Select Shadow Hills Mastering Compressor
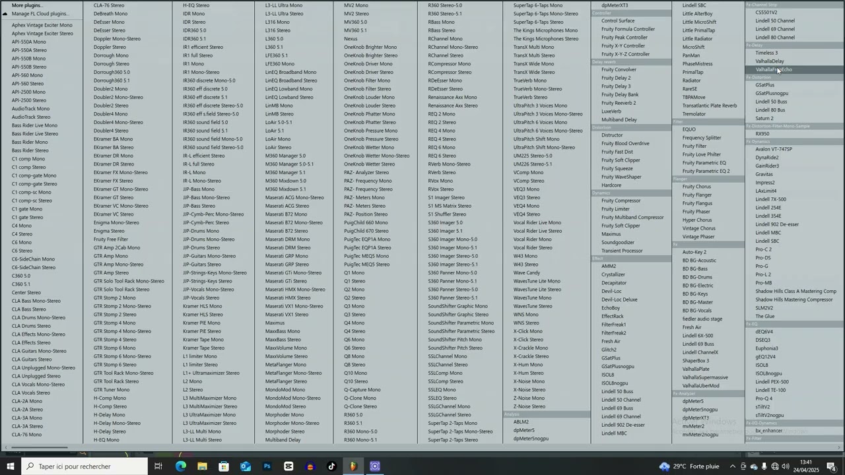The width and height of the screenshot is (845, 475). tap(794, 300)
